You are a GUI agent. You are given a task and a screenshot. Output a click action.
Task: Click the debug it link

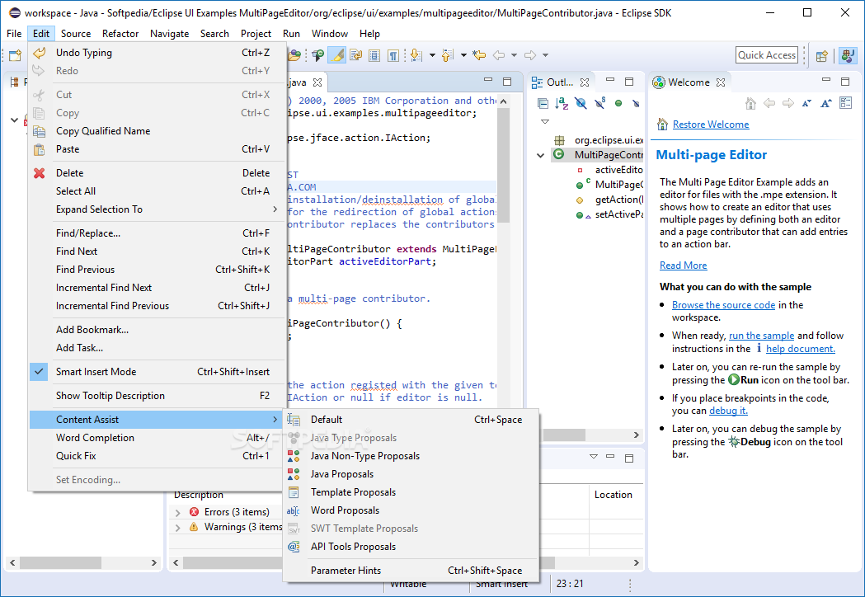pos(728,411)
